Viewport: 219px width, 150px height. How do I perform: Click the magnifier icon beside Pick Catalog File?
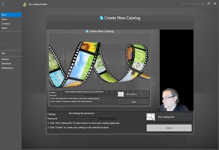point(150,117)
